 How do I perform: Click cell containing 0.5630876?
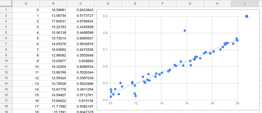pyautogui.click(x=81, y=44)
